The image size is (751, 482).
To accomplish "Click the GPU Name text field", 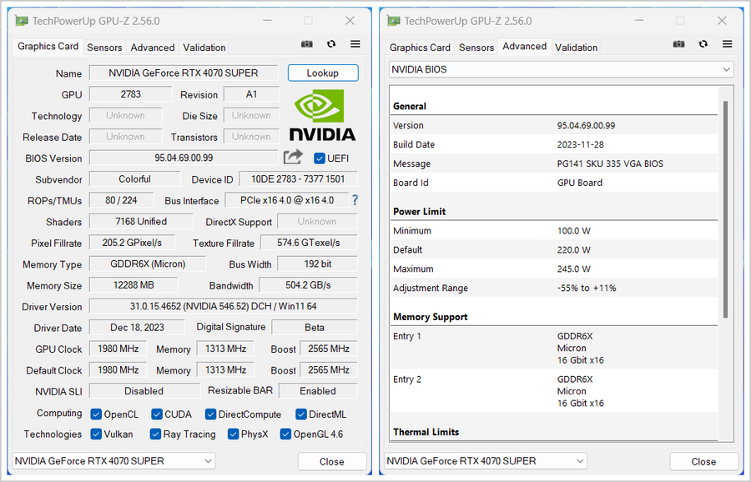I will coord(184,73).
